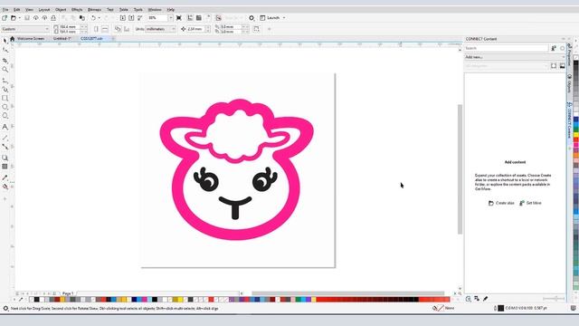
Task: Click the Undo arrow icon
Action: click(93, 18)
